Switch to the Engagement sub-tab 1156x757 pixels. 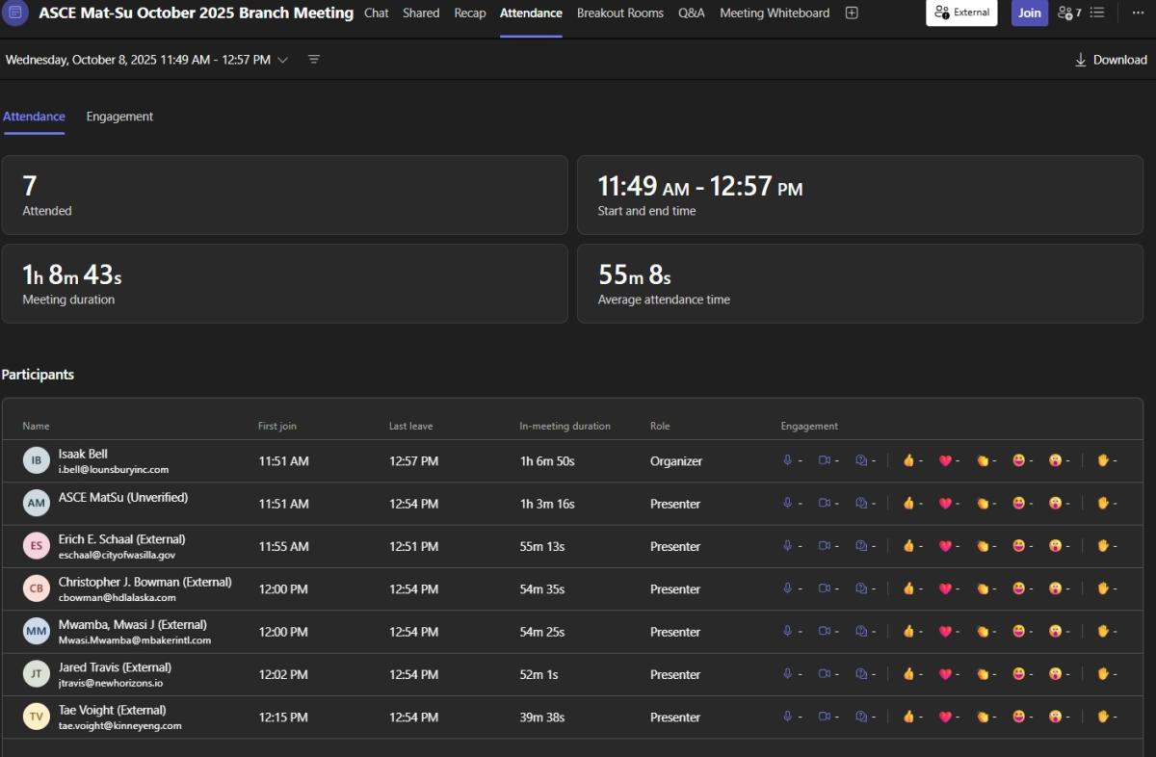(x=119, y=117)
